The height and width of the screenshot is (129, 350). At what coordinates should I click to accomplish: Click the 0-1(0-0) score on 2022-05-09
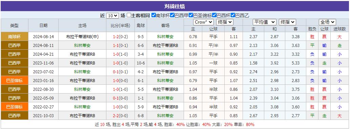tap(120, 98)
